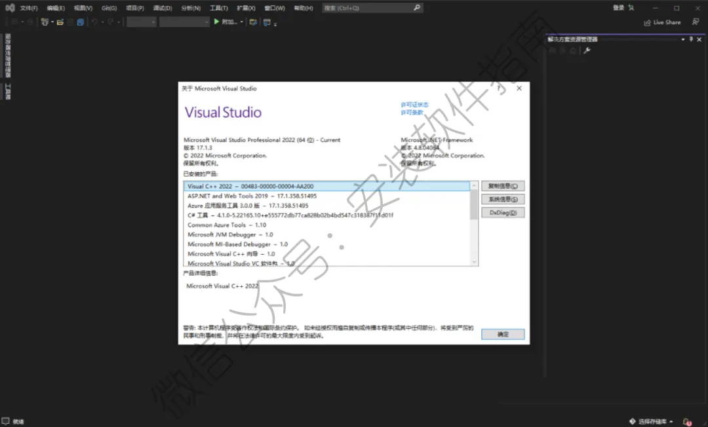Viewport: 708px width, 427px height.
Task: Click the blue Save All icon
Action: pyautogui.click(x=81, y=22)
